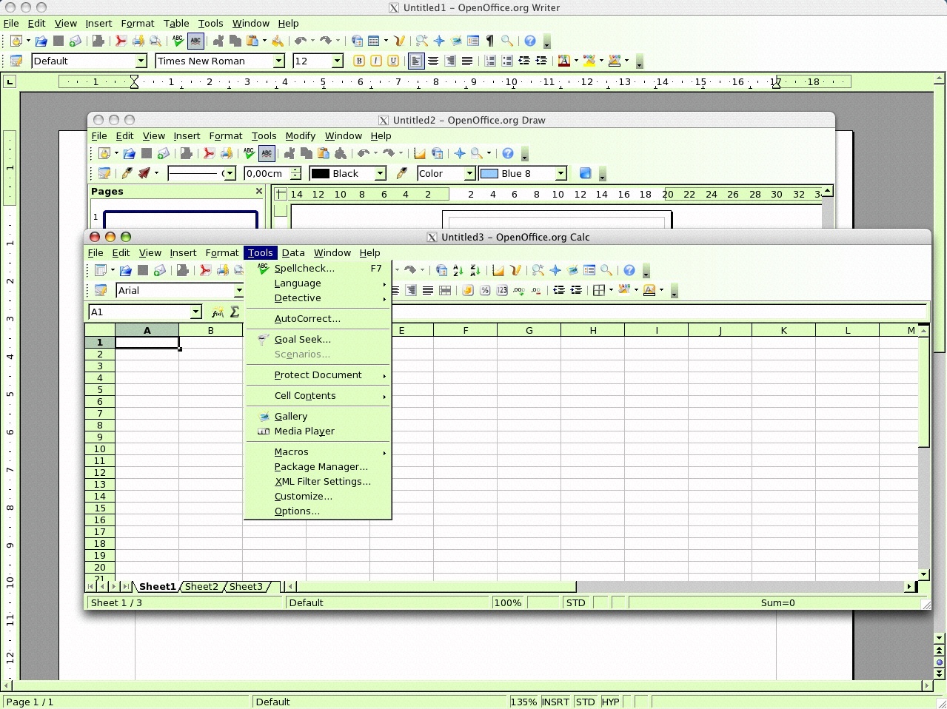Select Goal Seek in Tools menu
The height and width of the screenshot is (709, 947).
click(x=318, y=340)
